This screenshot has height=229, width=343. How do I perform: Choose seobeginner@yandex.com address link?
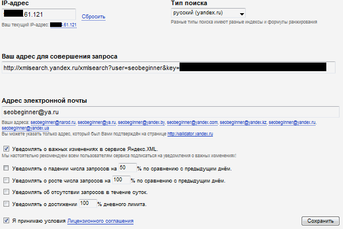click(x=192, y=122)
